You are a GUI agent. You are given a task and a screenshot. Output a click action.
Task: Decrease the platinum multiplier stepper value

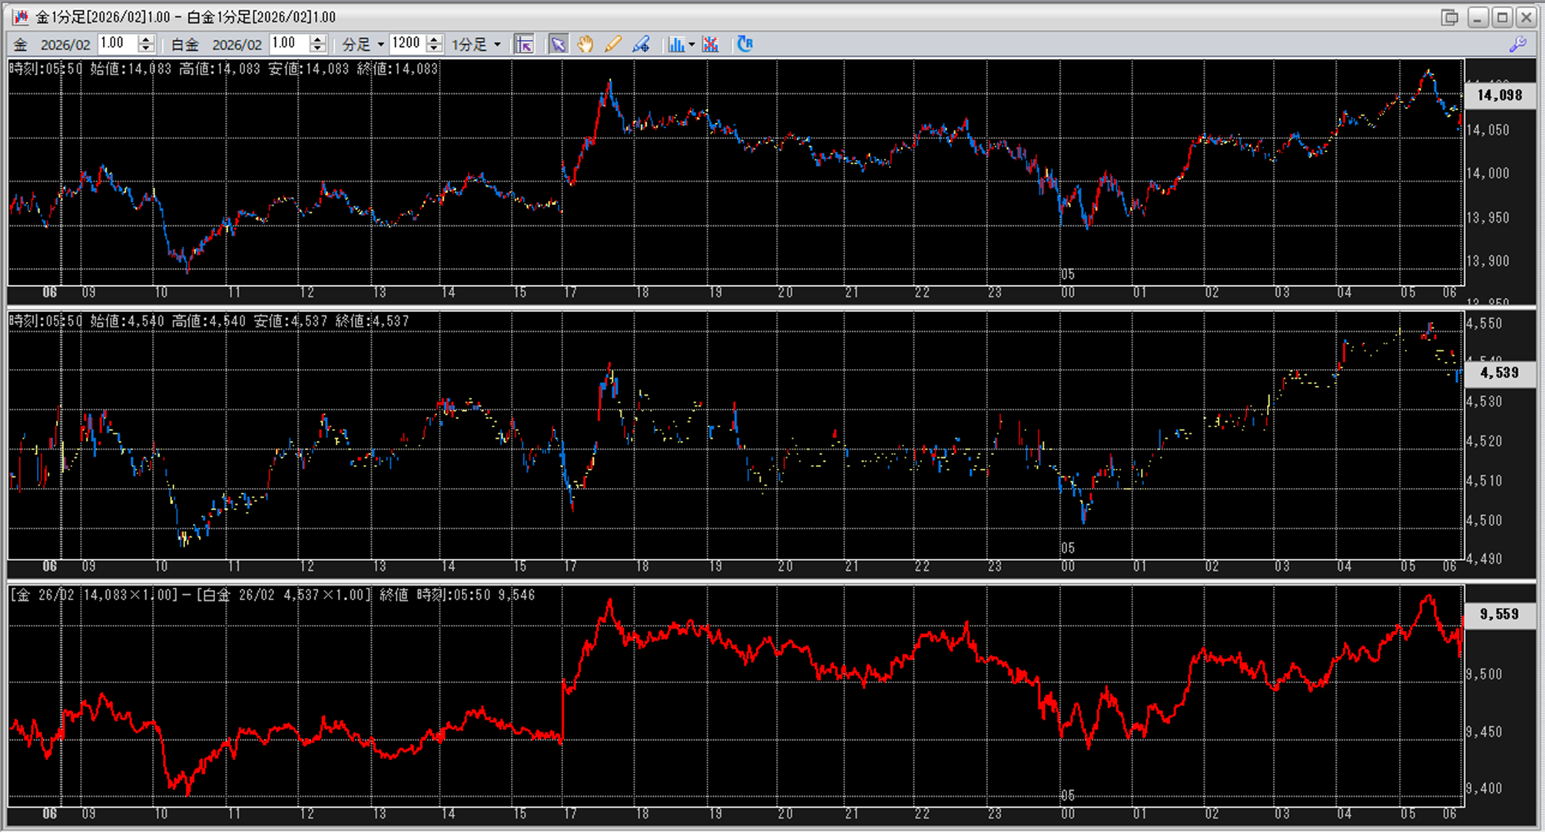[318, 49]
